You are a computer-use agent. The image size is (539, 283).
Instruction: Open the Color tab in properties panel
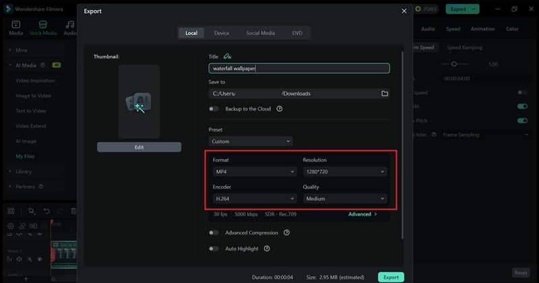coord(512,29)
